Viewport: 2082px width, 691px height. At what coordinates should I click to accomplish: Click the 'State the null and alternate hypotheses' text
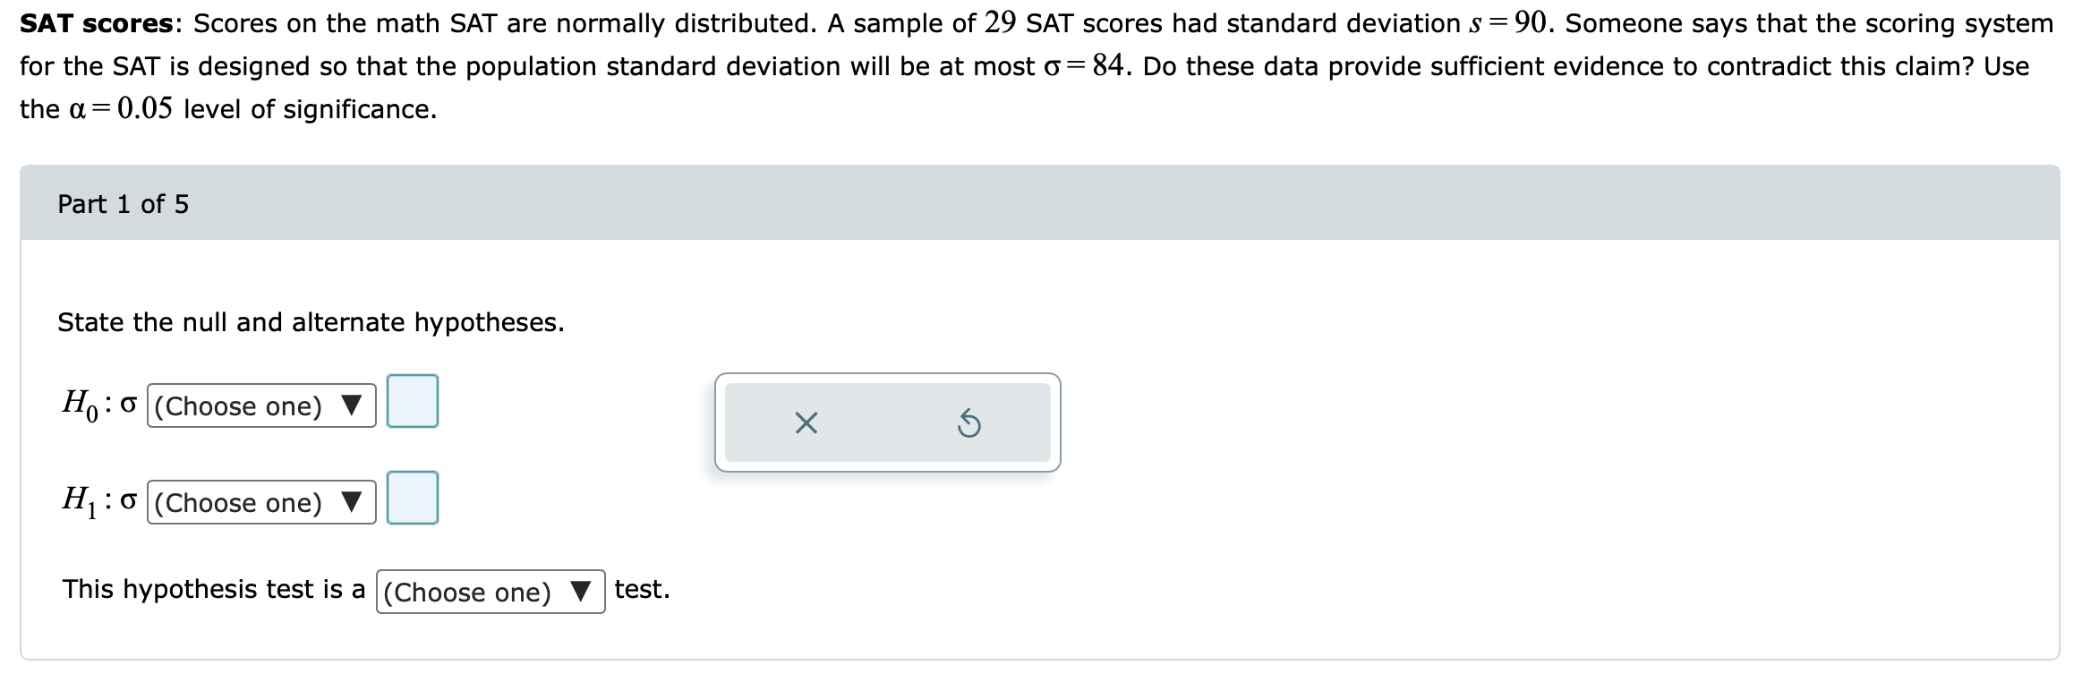tap(309, 320)
